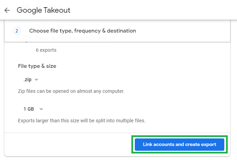The height and width of the screenshot is (160, 237).
Task: Click 'Zip files can be opened on almost any computer.'
Action: click(71, 91)
